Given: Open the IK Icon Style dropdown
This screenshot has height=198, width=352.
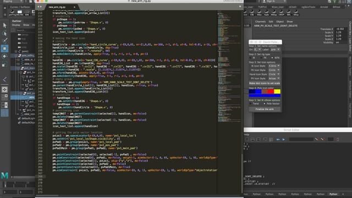Looking at the screenshot, I should [x=274, y=66].
